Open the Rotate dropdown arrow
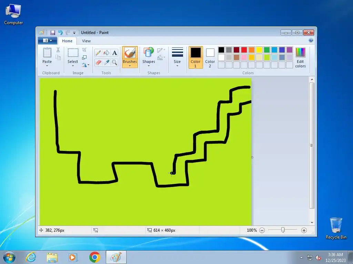The height and width of the screenshot is (264, 353). [x=89, y=65]
